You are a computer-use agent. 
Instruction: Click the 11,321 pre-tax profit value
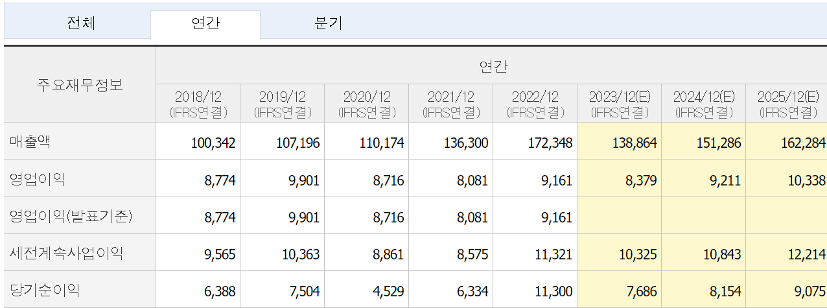pos(553,254)
